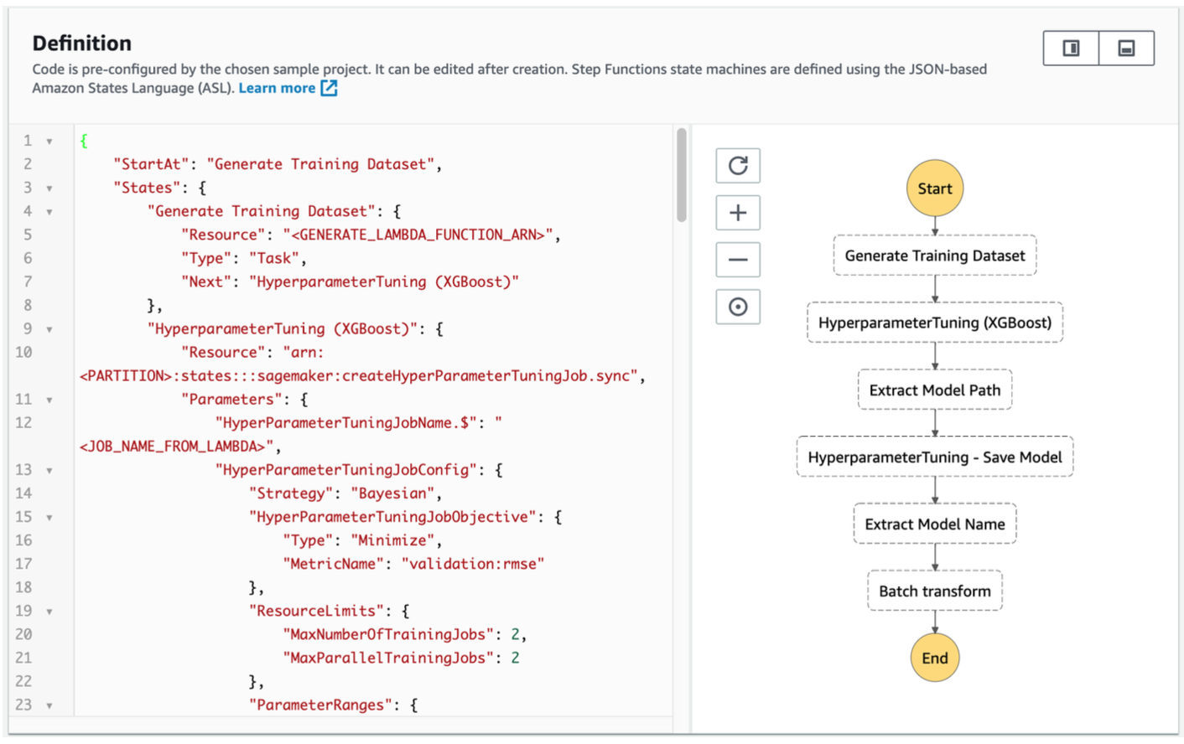Select the Batch transform state node

pyautogui.click(x=934, y=591)
